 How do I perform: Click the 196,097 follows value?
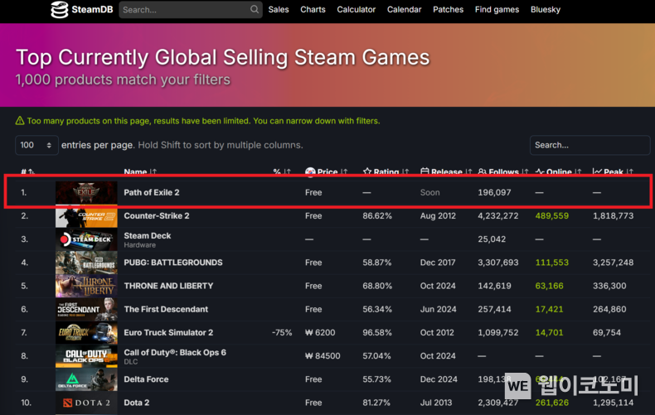coord(494,192)
